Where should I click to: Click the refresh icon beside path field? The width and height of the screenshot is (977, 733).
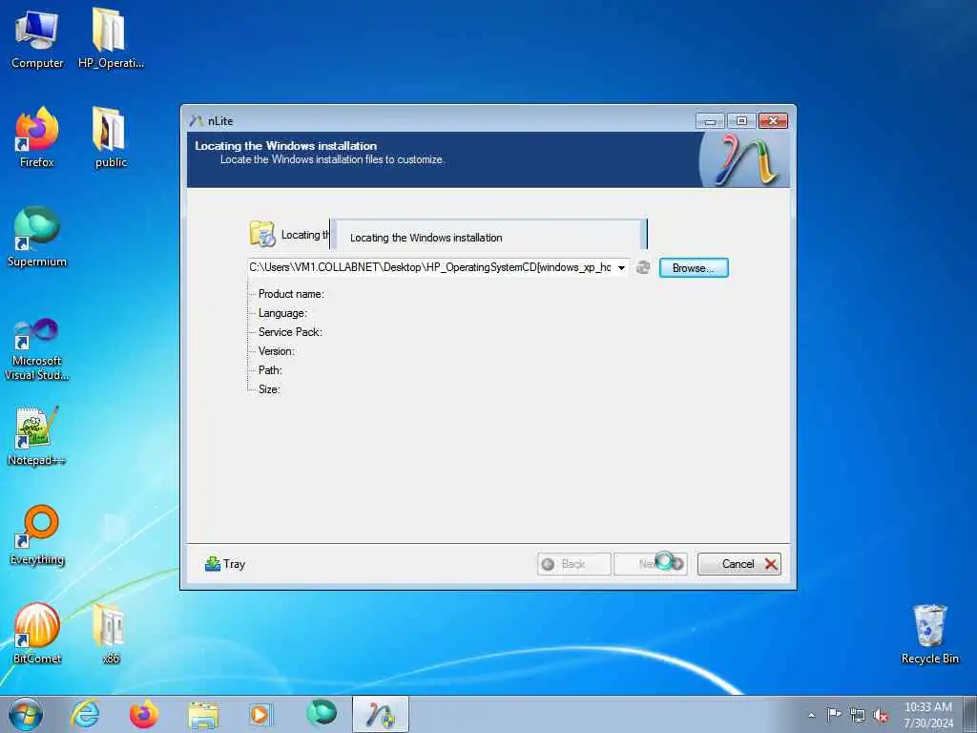pos(643,267)
